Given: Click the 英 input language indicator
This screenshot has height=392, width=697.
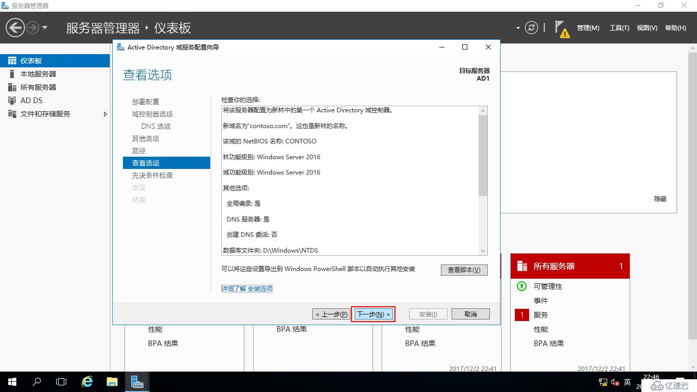Looking at the screenshot, I should pos(628,382).
